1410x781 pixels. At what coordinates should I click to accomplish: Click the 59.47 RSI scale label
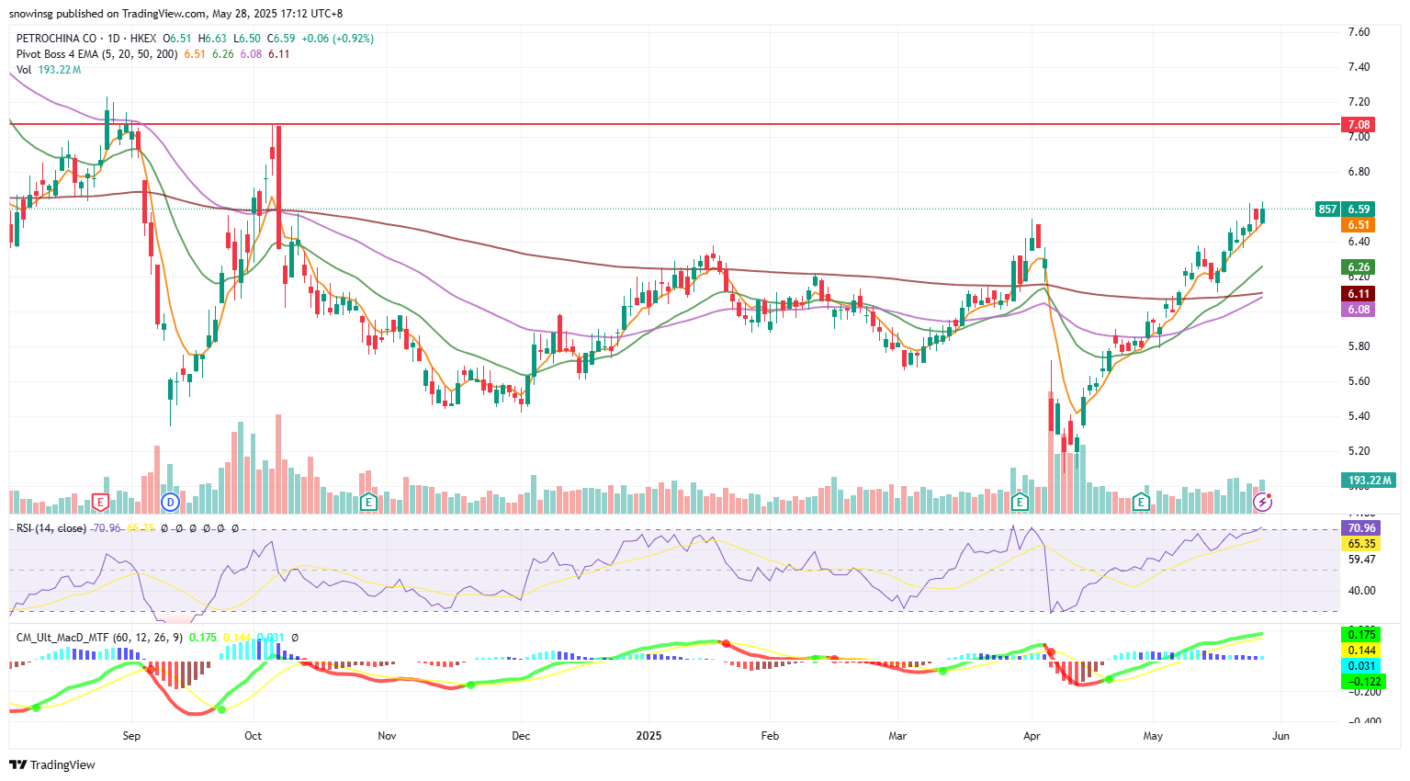pyautogui.click(x=1361, y=560)
